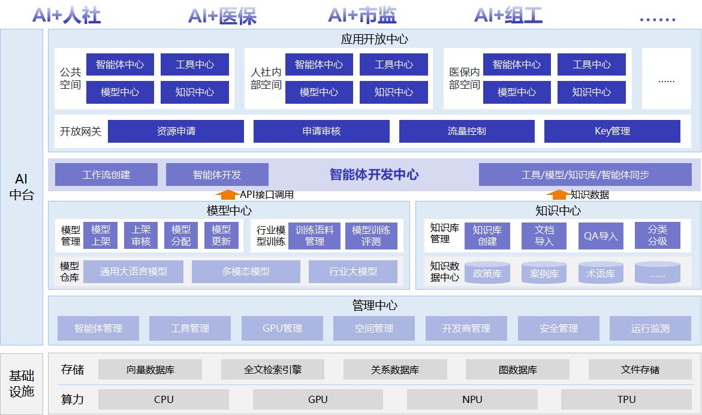The width and height of the screenshot is (702, 415).
Task: Click the 资源申请 gateway block
Action: point(176,131)
